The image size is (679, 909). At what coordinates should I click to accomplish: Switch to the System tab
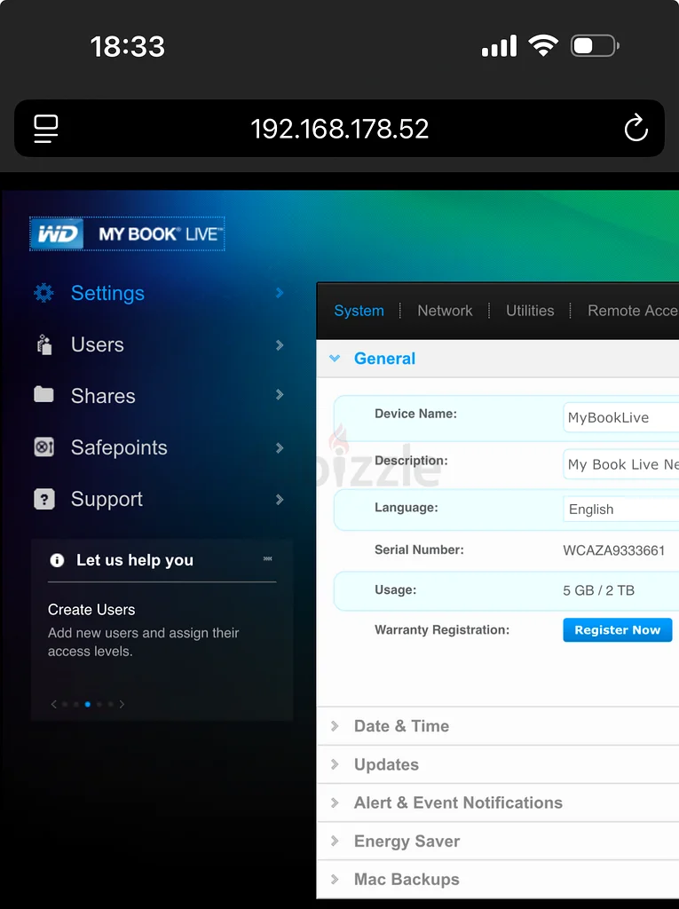(x=359, y=311)
